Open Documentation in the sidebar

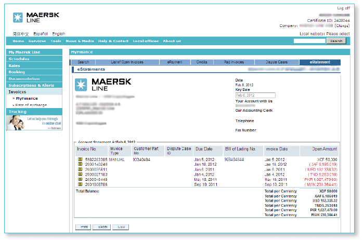click(x=34, y=78)
